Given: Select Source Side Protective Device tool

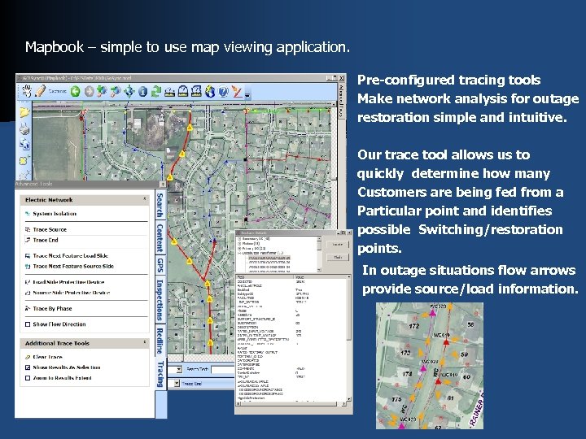Looking at the screenshot, I should pos(68,293).
